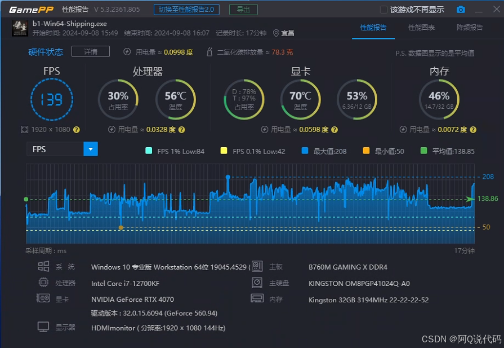Click the 导出 export button
504x348 pixels.
click(x=243, y=10)
